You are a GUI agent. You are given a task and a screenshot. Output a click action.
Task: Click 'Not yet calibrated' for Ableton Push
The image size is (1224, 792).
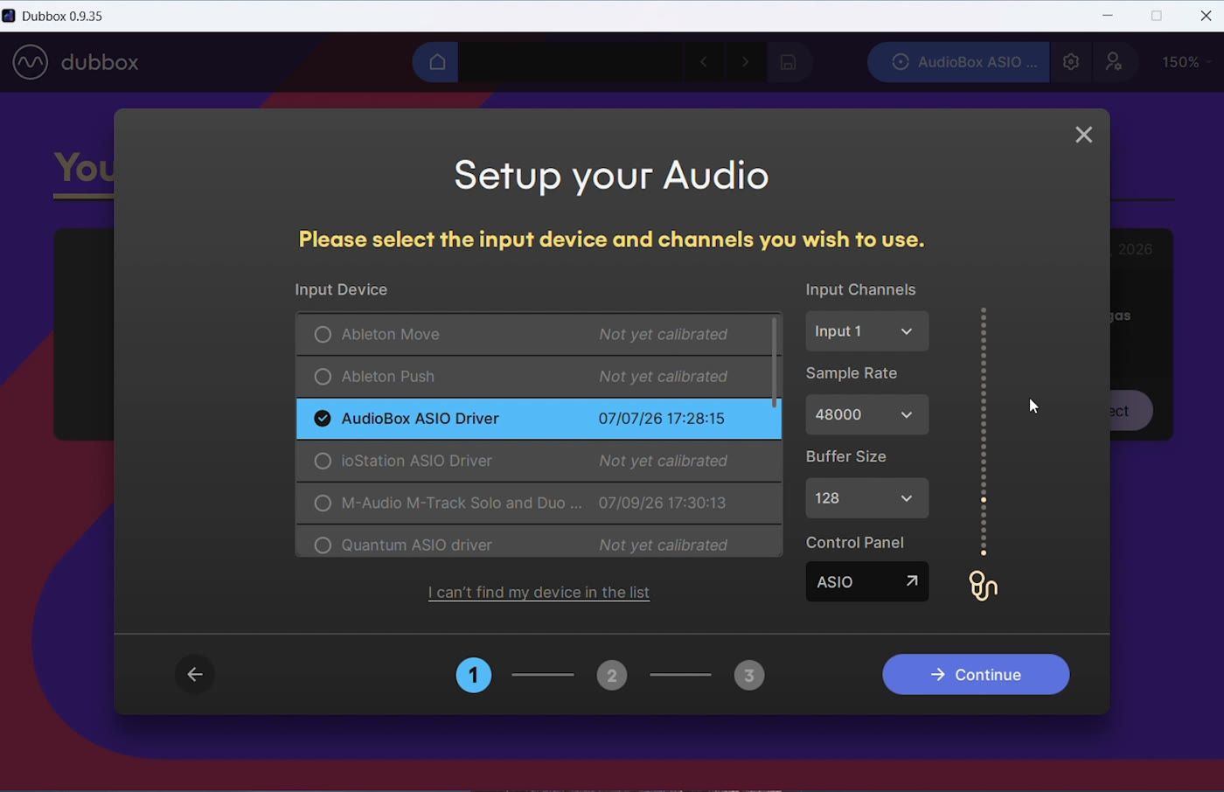coord(663,377)
